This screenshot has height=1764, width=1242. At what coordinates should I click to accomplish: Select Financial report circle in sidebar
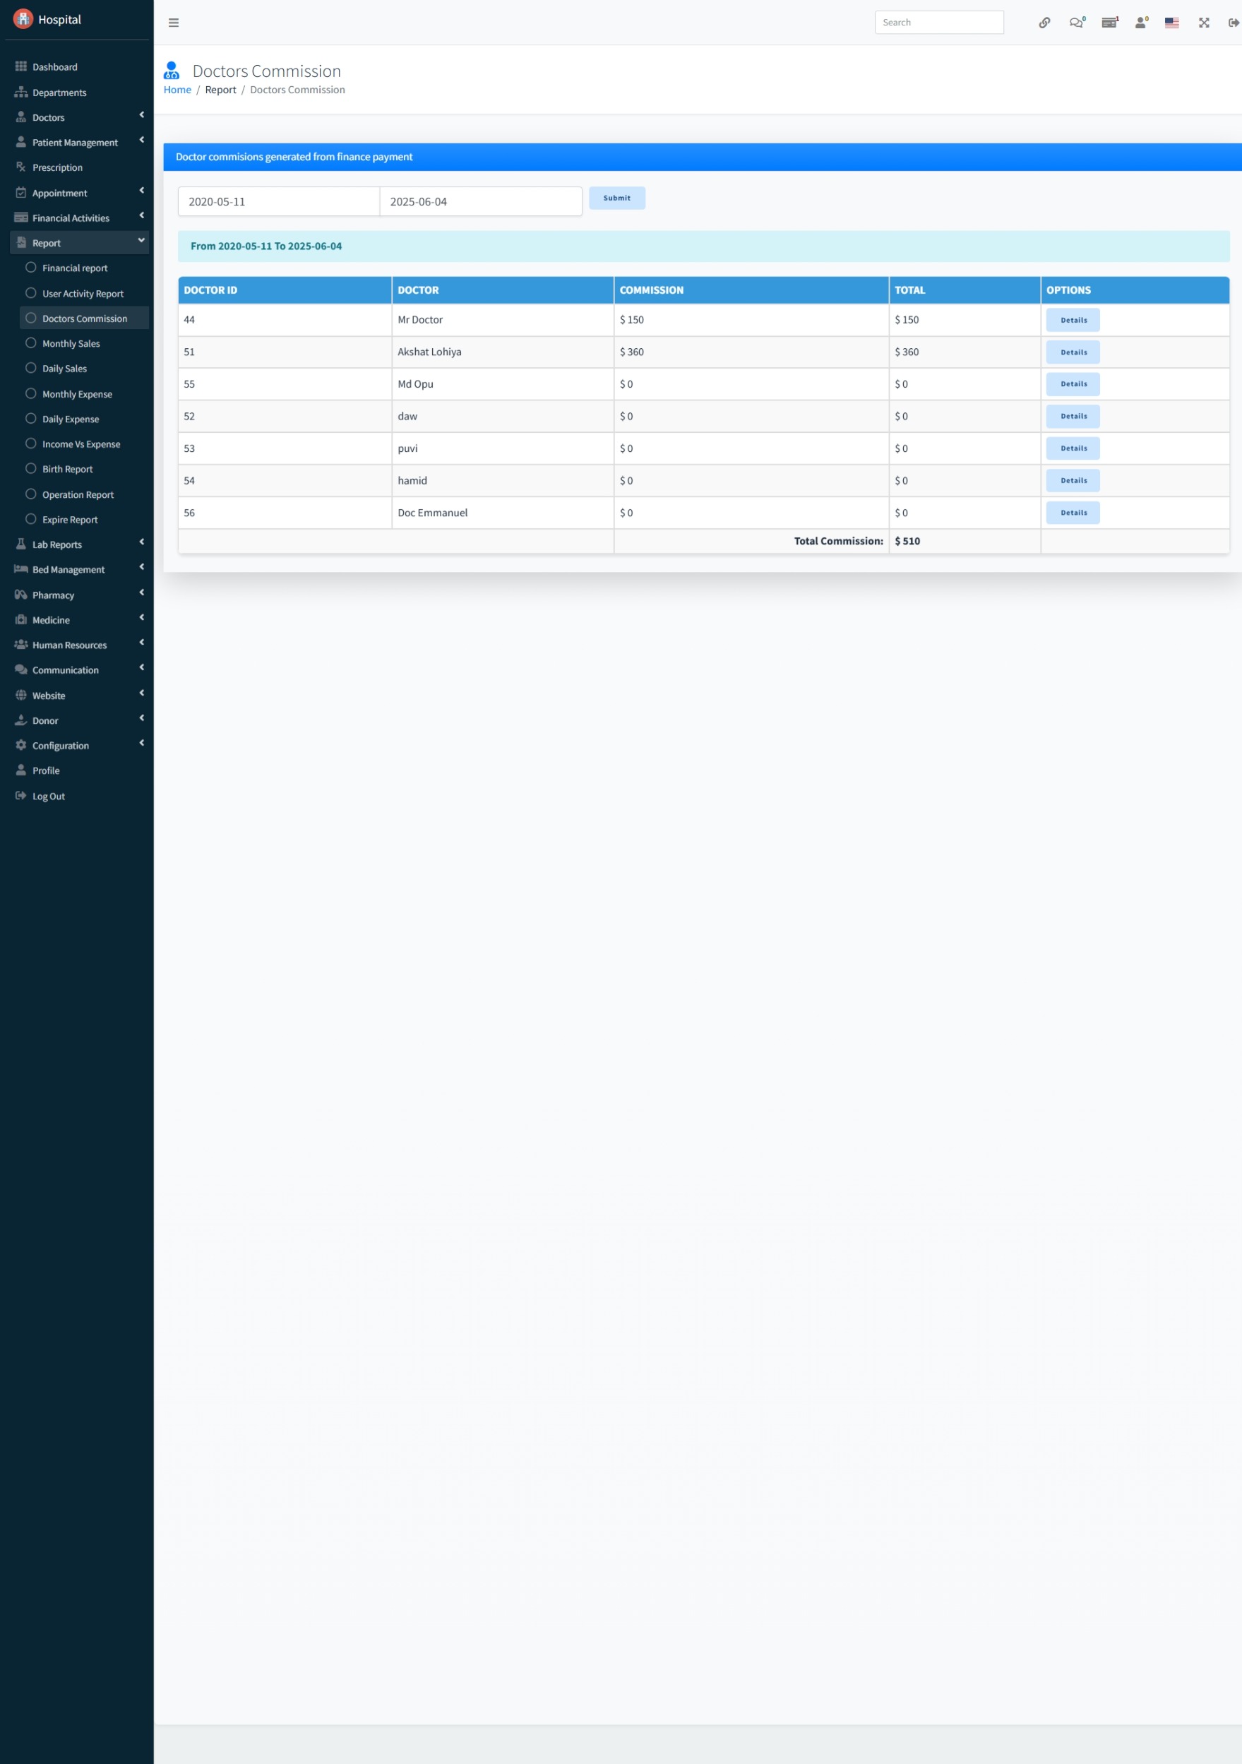point(31,268)
